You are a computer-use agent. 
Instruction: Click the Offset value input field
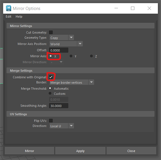click(59, 50)
